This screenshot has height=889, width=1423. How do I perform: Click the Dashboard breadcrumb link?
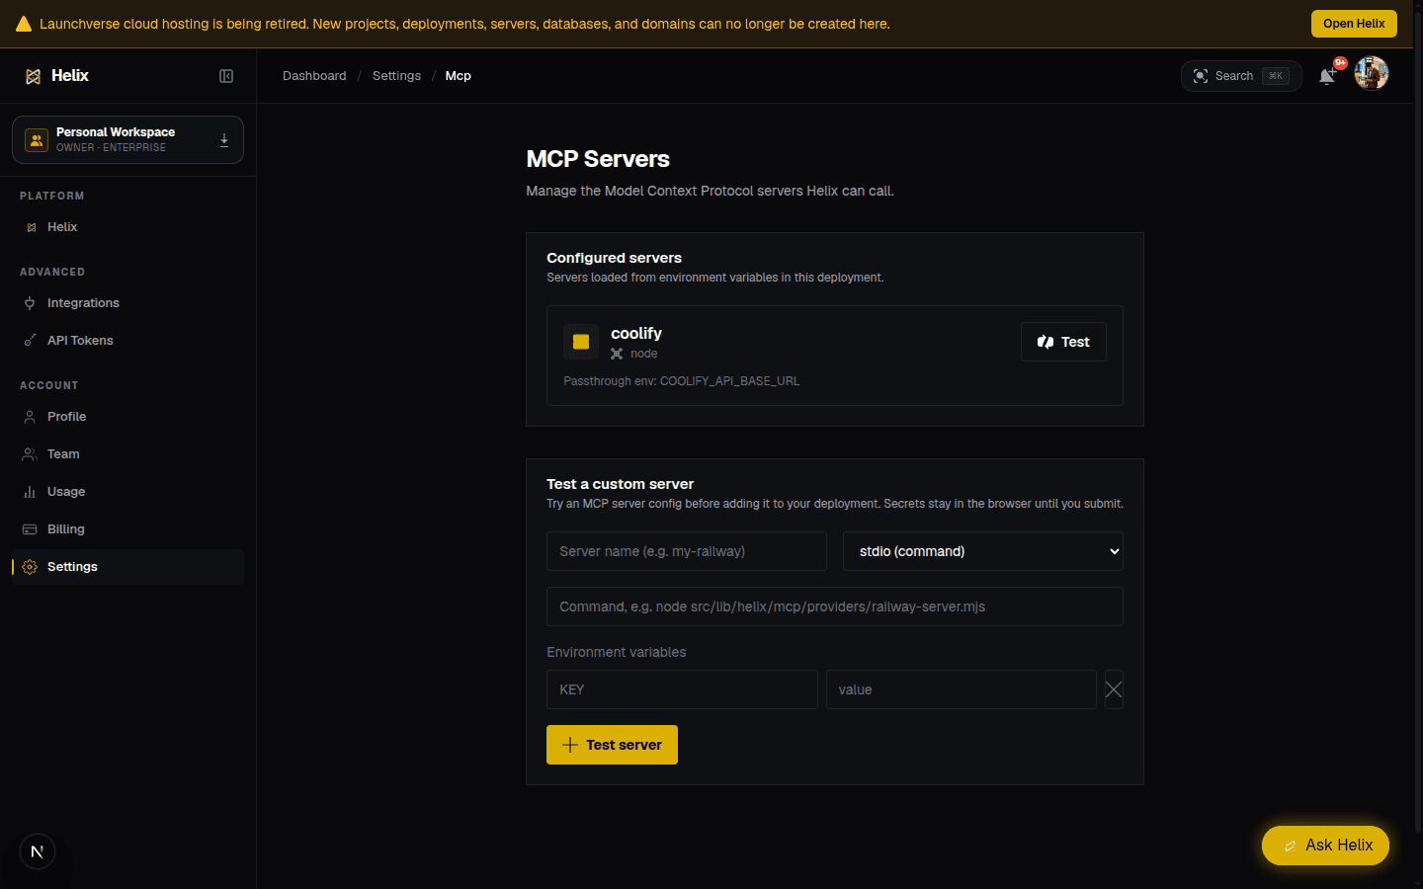coord(314,76)
